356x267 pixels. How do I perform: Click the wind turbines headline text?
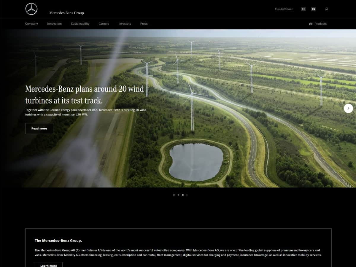85,94
